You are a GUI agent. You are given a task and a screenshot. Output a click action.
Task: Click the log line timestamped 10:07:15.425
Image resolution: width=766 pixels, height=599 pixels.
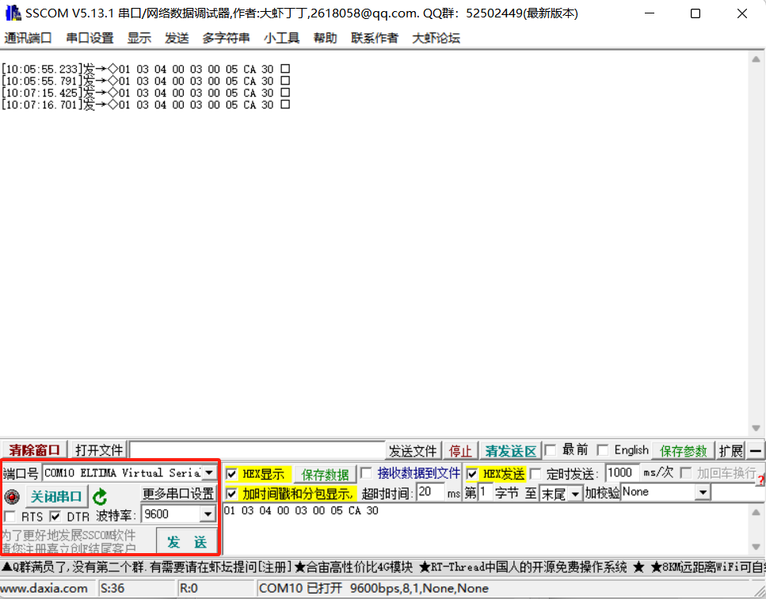pyautogui.click(x=146, y=93)
